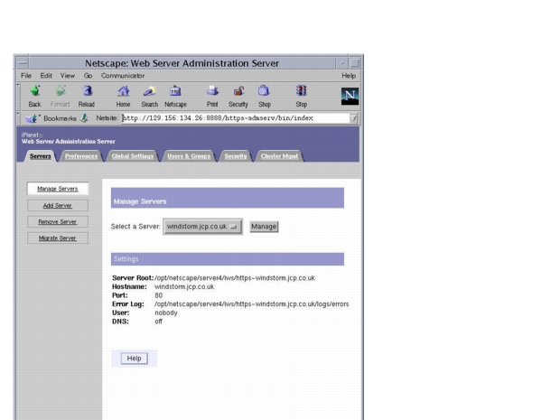551x420 pixels.
Task: Stop loading with the Stop icon
Action: click(301, 91)
